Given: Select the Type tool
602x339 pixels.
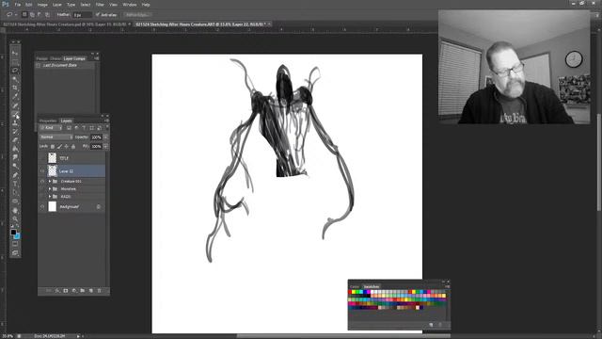Looking at the screenshot, I should tap(15, 184).
